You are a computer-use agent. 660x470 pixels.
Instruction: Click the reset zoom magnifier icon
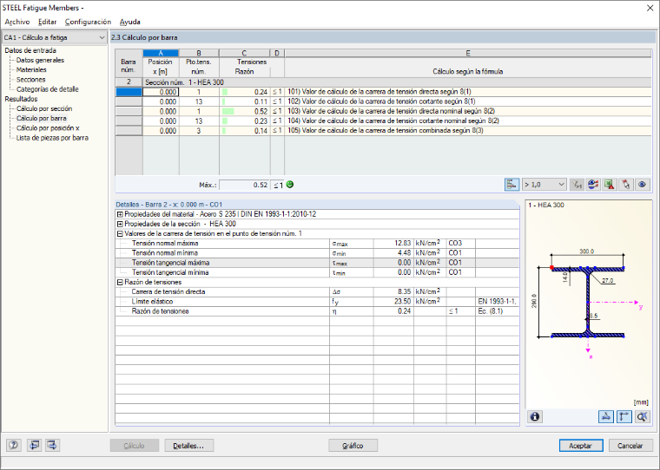[x=643, y=416]
